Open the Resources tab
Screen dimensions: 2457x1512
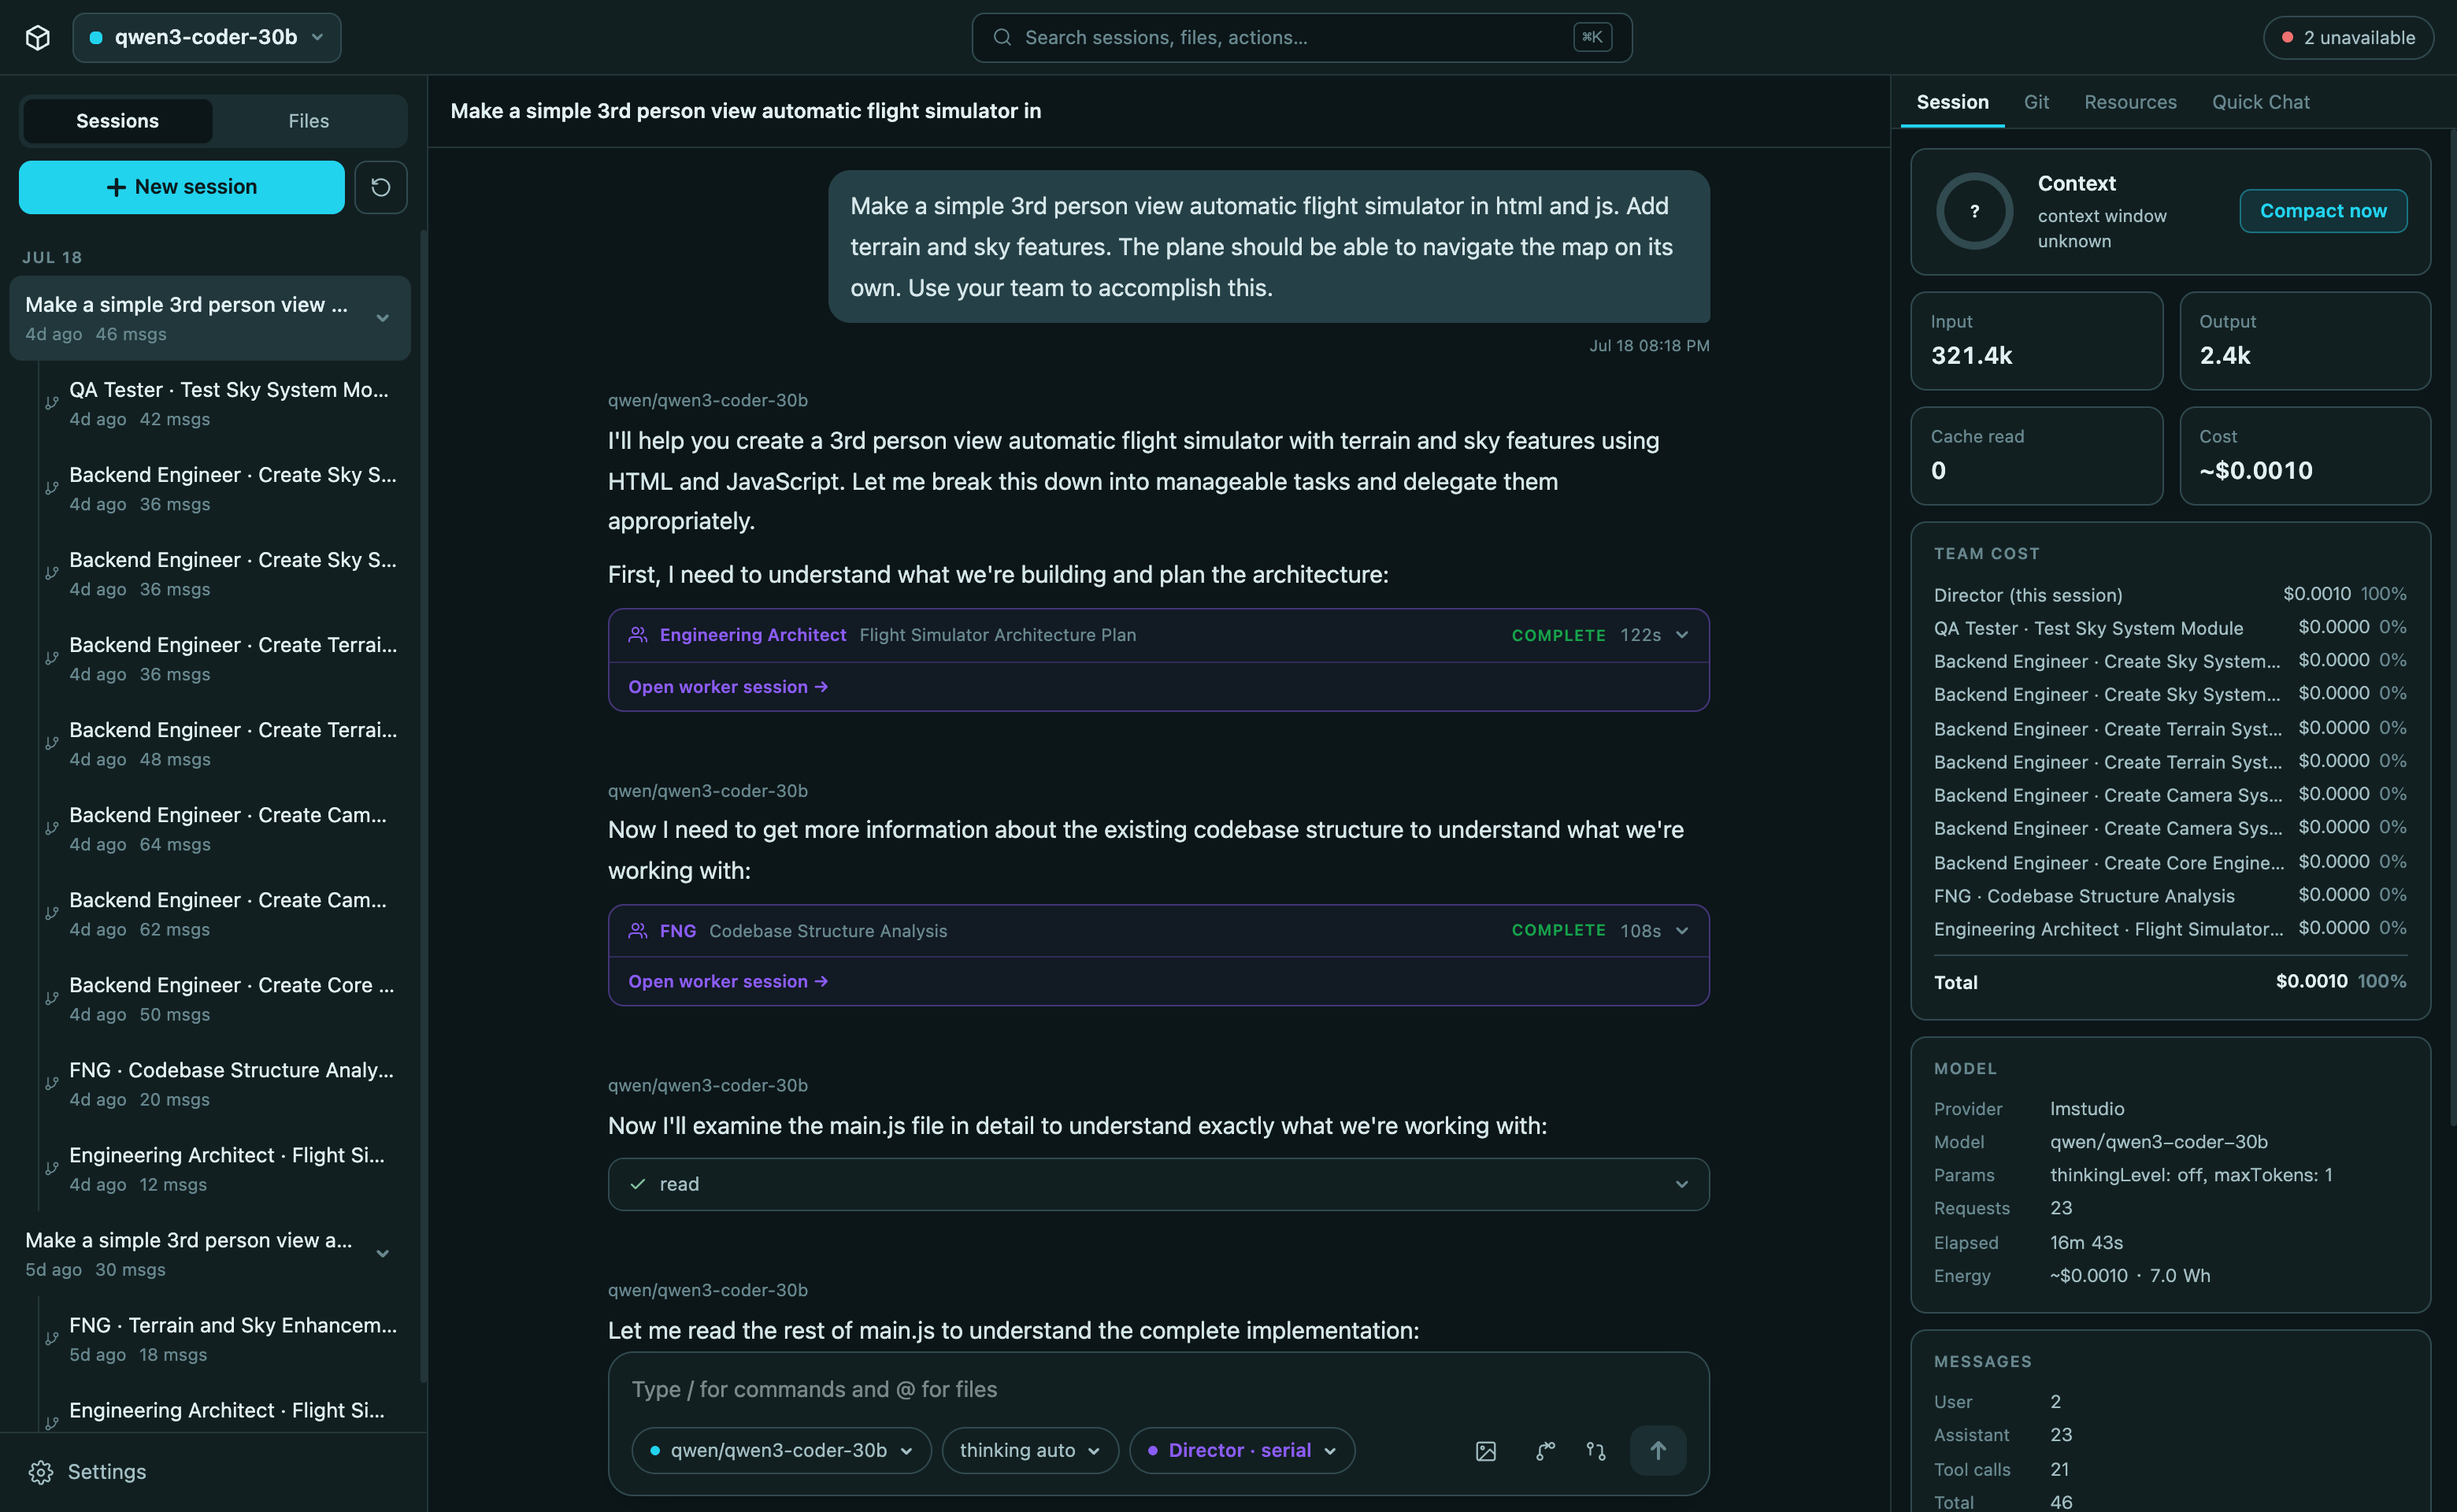(x=2130, y=102)
